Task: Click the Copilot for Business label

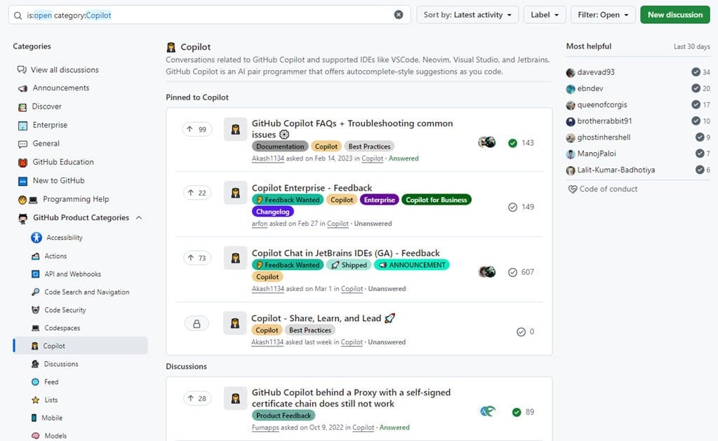Action: pyautogui.click(x=437, y=200)
